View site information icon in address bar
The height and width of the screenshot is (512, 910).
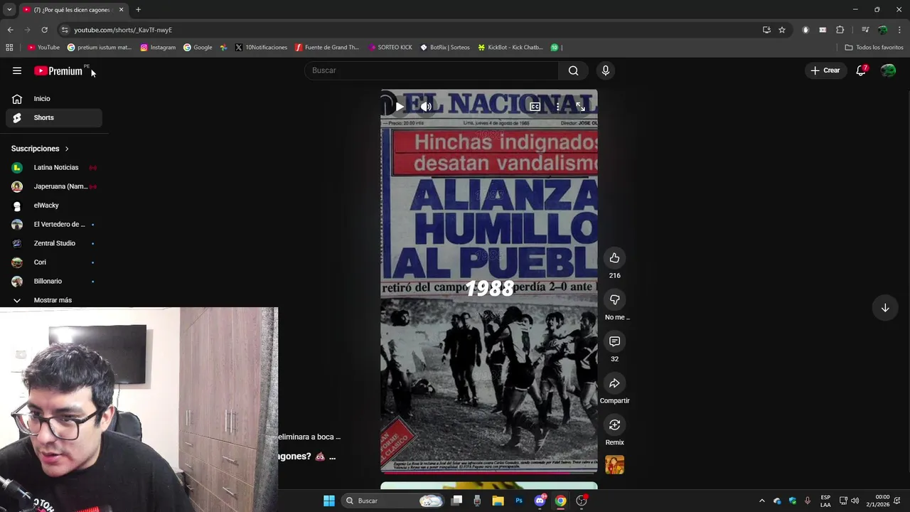tap(65, 30)
